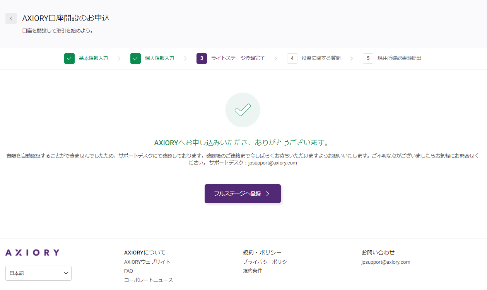Click the green check for 個人情報入力 step
Image resolution: width=487 pixels, height=290 pixels.
135,58
